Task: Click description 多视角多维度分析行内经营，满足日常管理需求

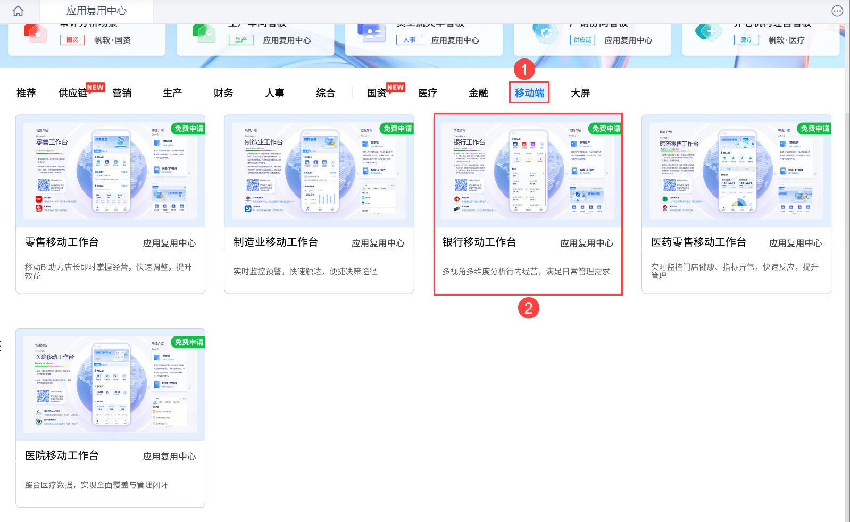Action: 526,271
